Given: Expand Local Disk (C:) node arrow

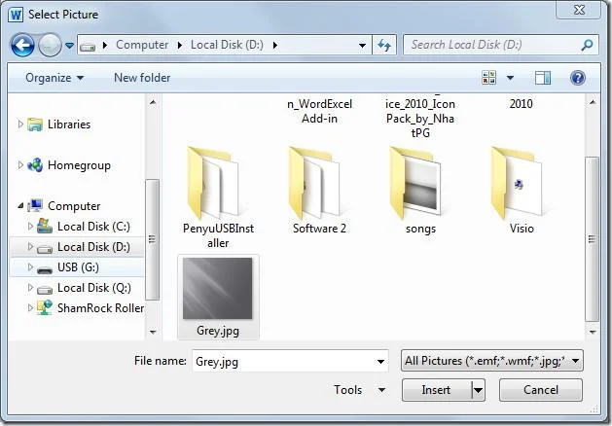Looking at the screenshot, I should point(30,227).
